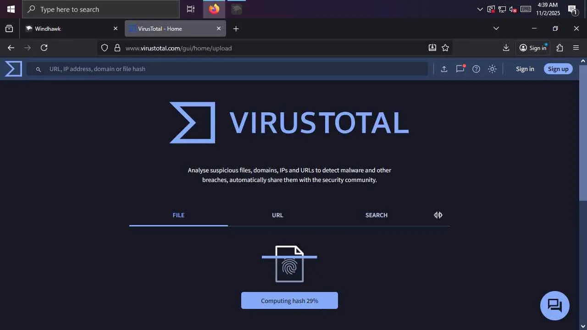Click the magnifier icon in VirusTotal search bar
The image size is (587, 330).
[x=39, y=69]
